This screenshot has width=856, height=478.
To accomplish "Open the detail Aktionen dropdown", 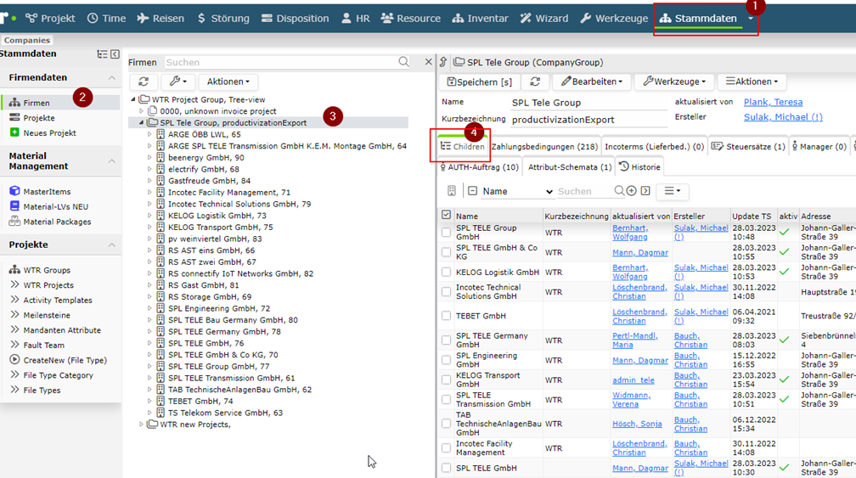I will coord(752,82).
